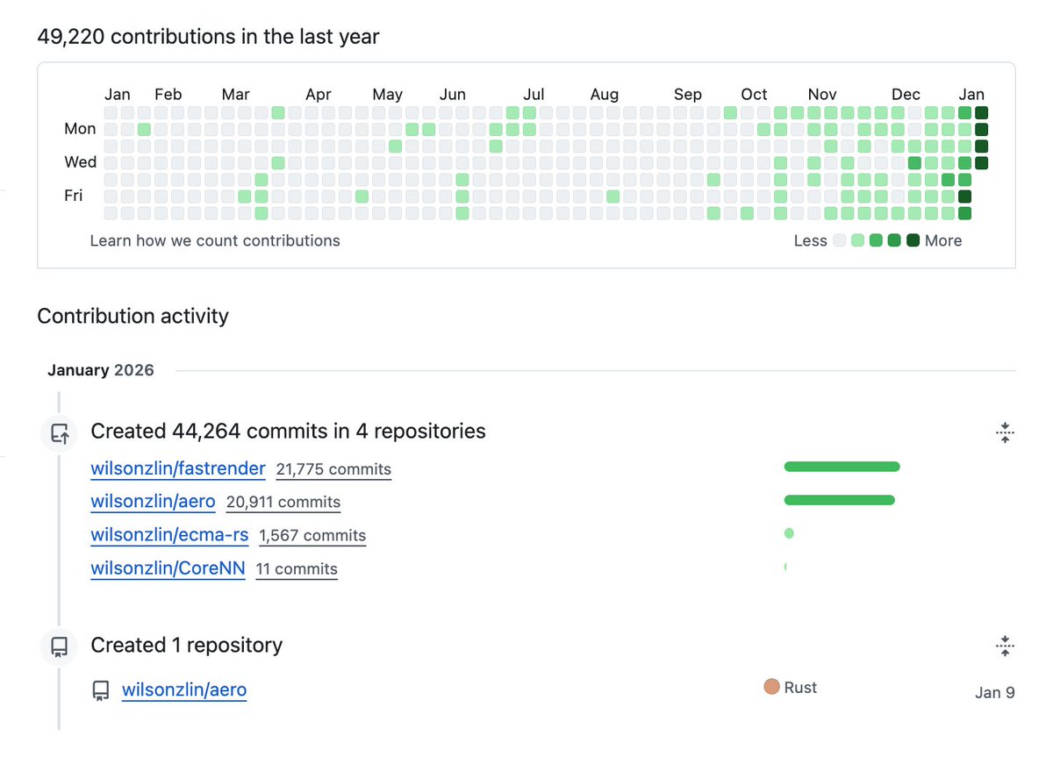Click the darkest Wednesday cell in the last January column
The width and height of the screenshot is (1053, 757).
tap(982, 162)
